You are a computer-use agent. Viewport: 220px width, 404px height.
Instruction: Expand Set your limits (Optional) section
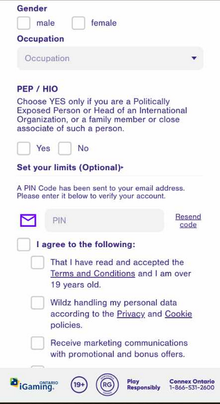pyautogui.click(x=70, y=168)
